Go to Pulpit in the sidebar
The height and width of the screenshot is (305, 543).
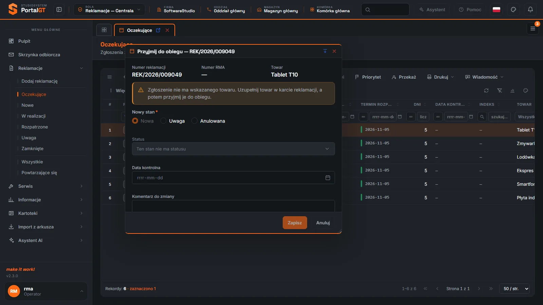pos(46,41)
